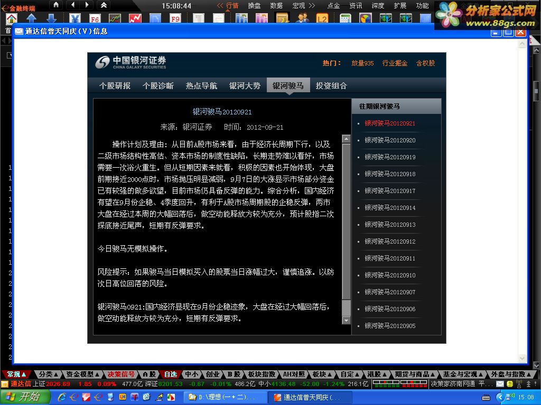This screenshot has width=541, height=405.
Task: Click the blue down arrow toolbar icon
Action: coord(51,18)
